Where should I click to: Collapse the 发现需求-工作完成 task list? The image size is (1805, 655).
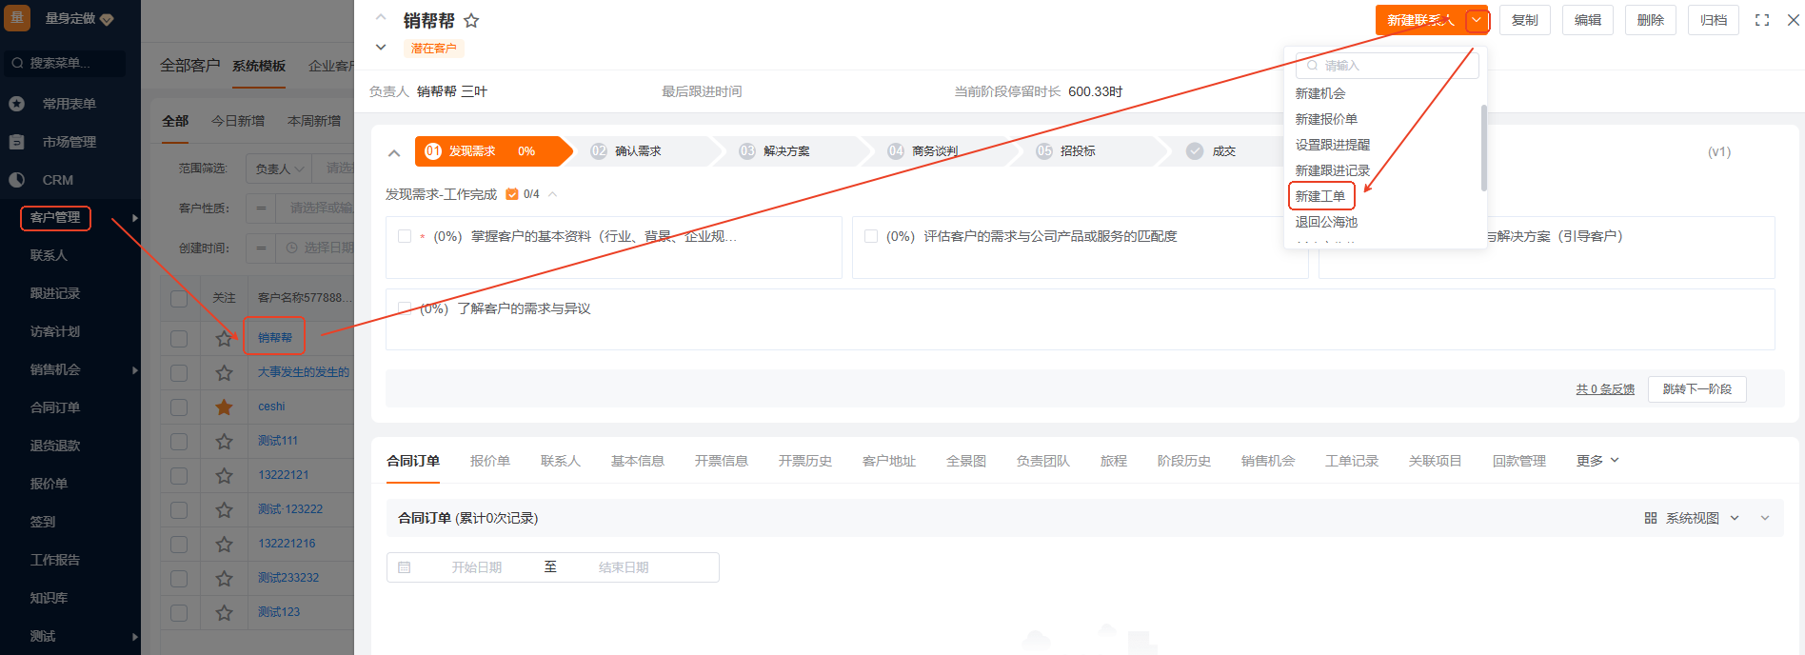553,194
